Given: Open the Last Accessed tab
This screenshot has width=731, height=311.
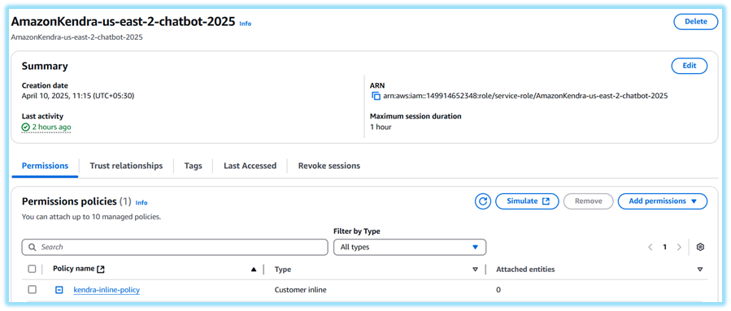Looking at the screenshot, I should pyautogui.click(x=250, y=166).
